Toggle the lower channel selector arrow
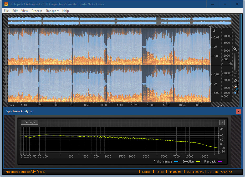Image resolution: width=245 pixels, height=177 pixels. (6, 83)
